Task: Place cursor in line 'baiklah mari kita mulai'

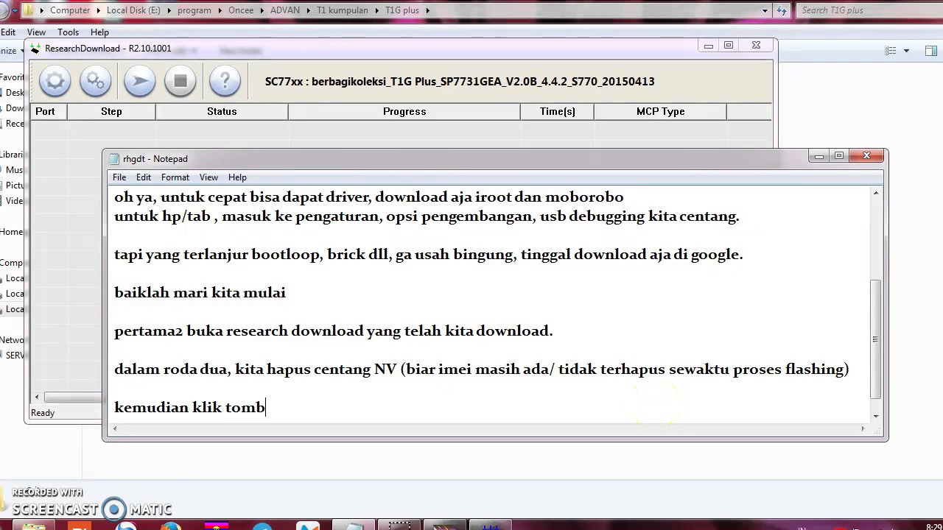Action: (200, 293)
